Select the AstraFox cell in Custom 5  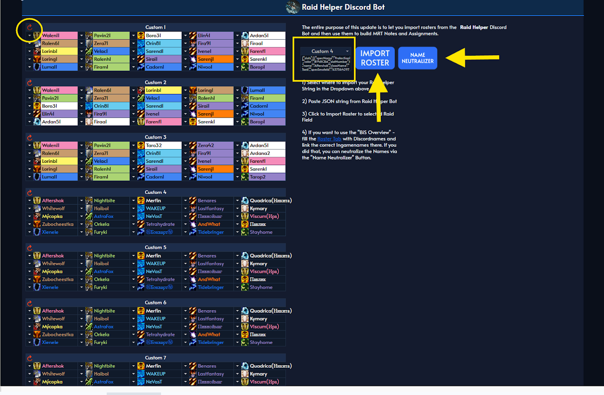tap(111, 271)
